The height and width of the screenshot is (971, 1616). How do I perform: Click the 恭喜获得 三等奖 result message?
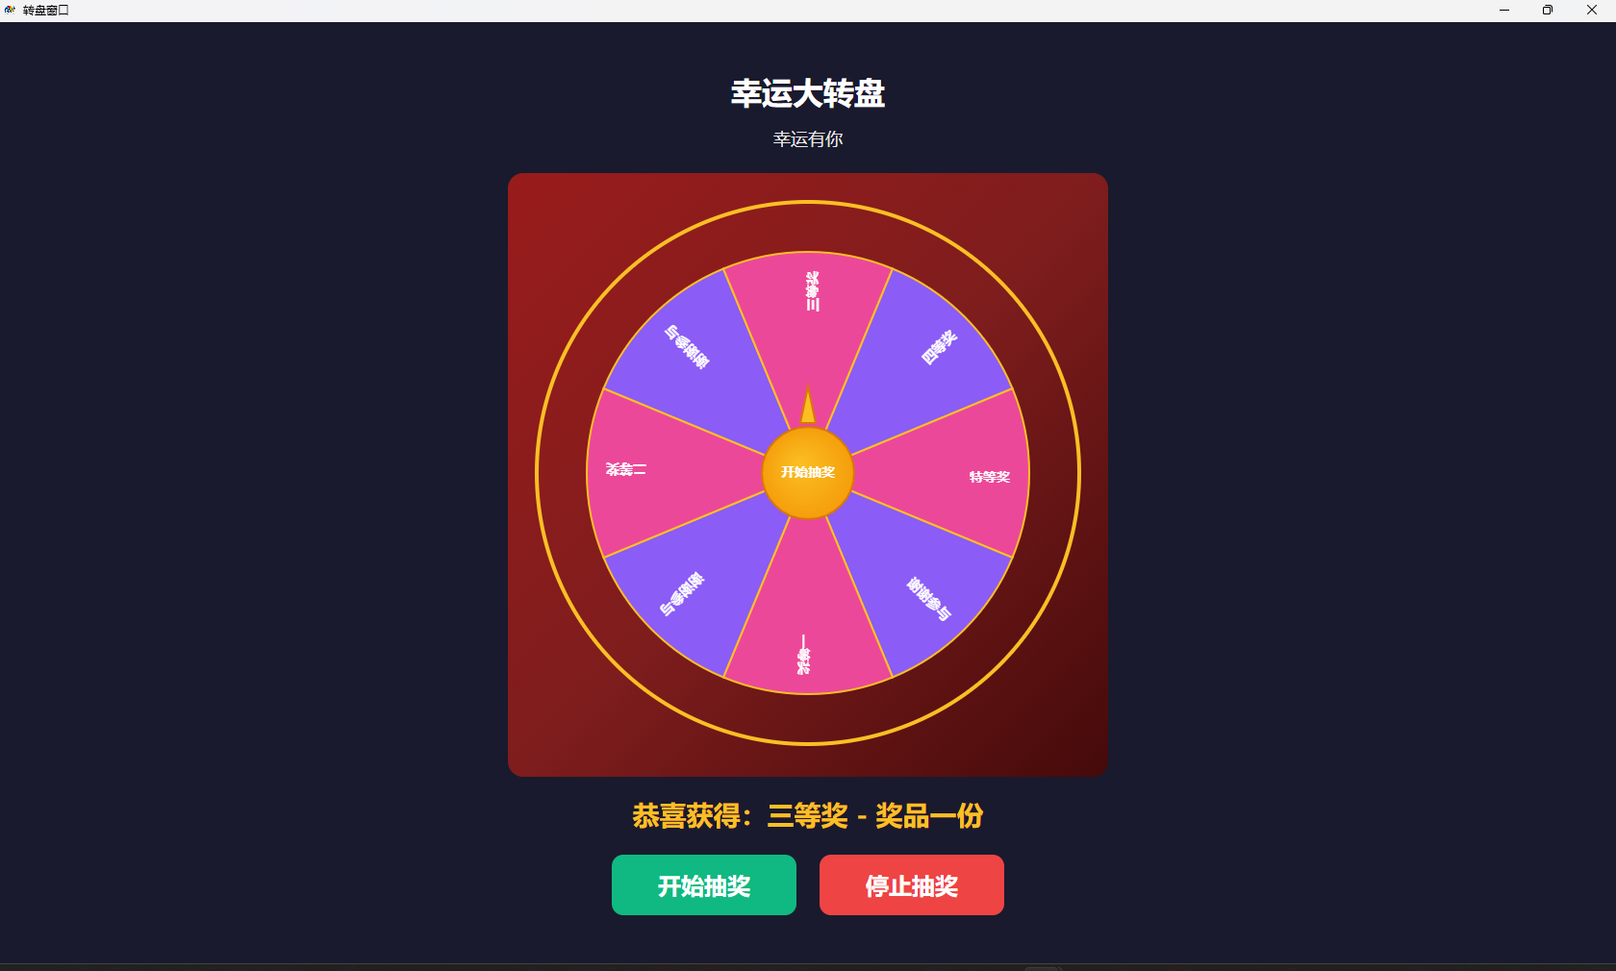[808, 816]
